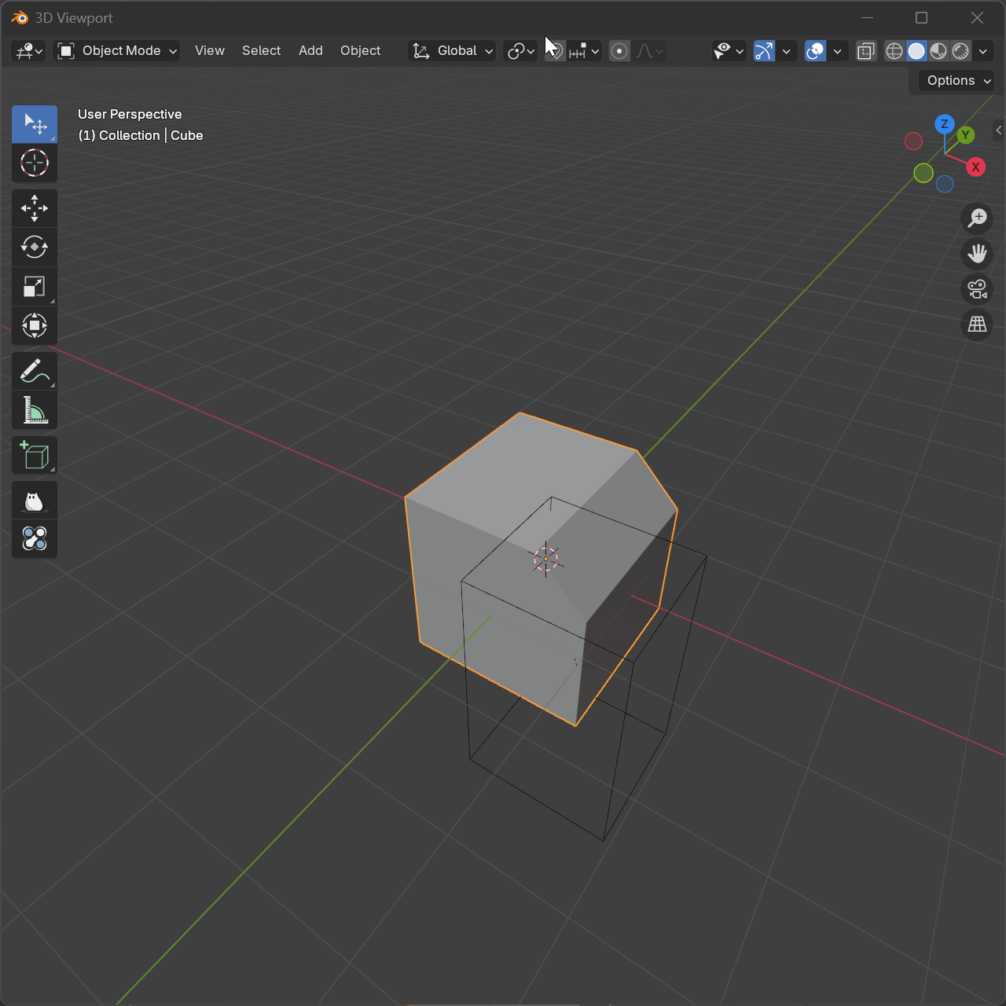This screenshot has width=1006, height=1006.
Task: Click the hand icon to pan the view
Action: click(976, 253)
